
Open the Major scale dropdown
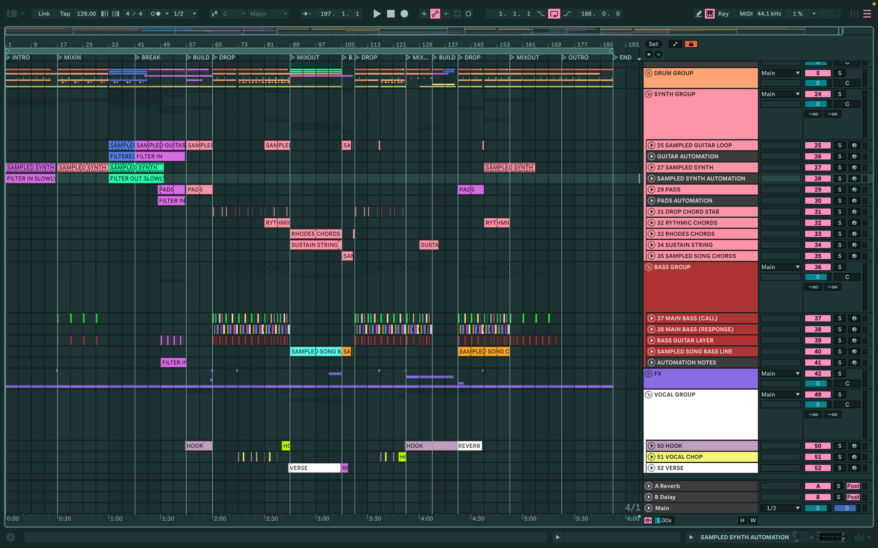click(x=268, y=14)
